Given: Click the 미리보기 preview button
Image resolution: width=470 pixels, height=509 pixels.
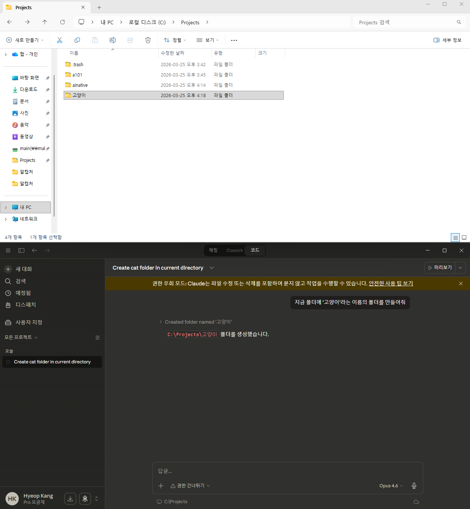Looking at the screenshot, I should click(440, 268).
